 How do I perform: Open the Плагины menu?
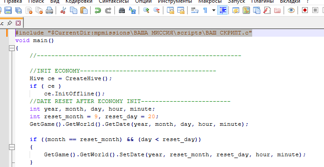(263, 1)
